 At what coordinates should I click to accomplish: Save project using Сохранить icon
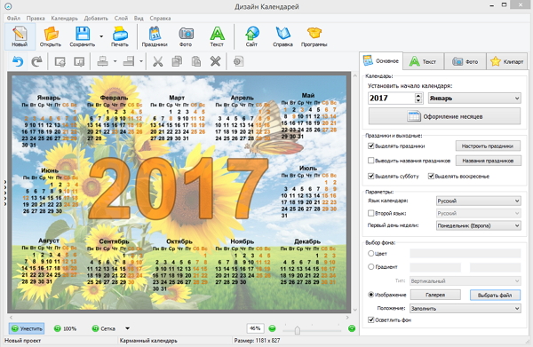pos(83,36)
